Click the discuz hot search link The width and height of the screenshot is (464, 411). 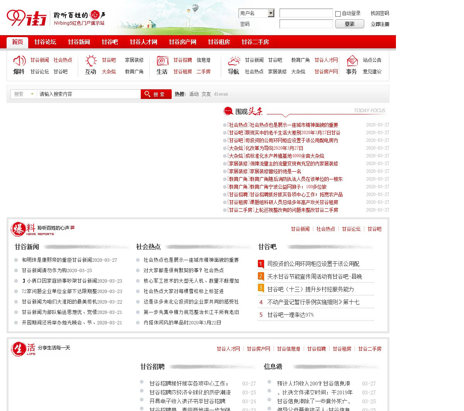pyautogui.click(x=221, y=94)
